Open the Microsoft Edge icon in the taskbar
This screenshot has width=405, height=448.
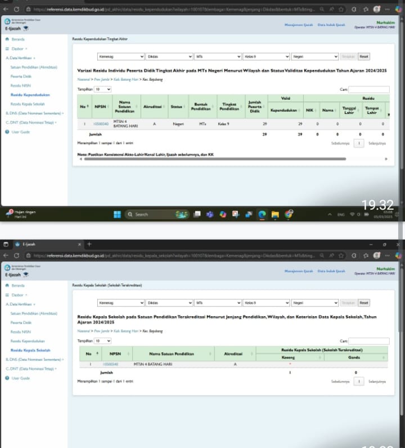[262, 214]
